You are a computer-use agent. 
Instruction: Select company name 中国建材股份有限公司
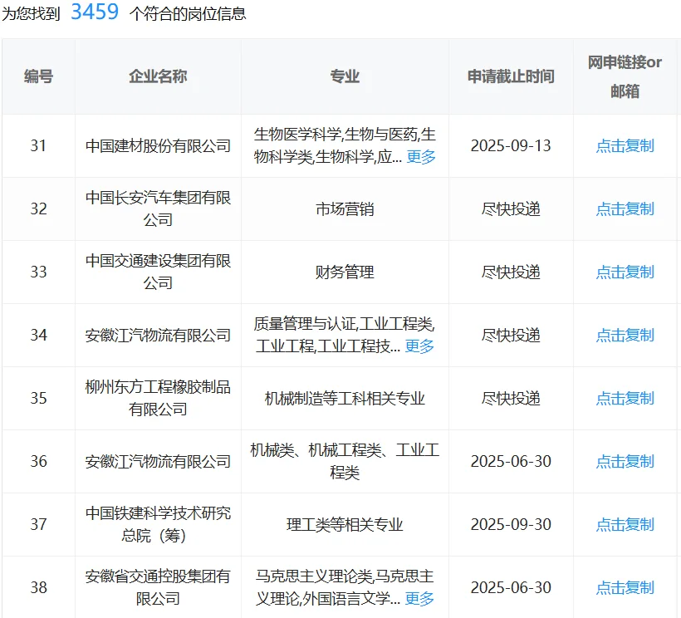(x=158, y=146)
